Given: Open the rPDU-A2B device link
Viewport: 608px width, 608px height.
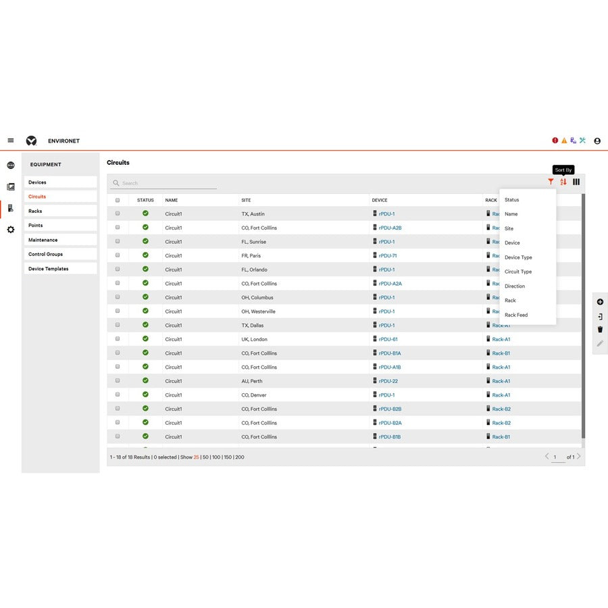Looking at the screenshot, I should 388,227.
